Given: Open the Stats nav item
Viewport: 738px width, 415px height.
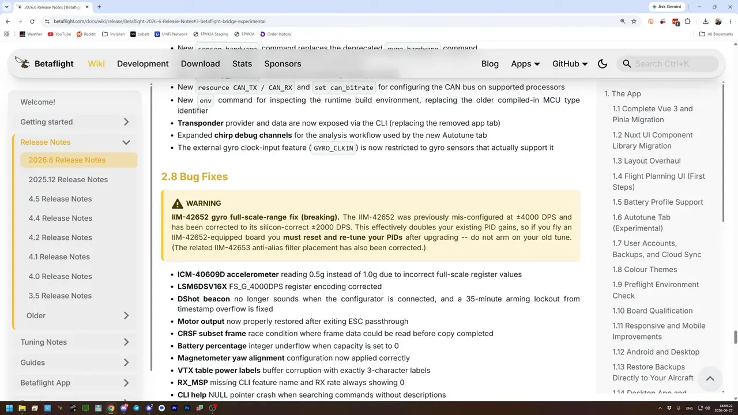Looking at the screenshot, I should click(x=242, y=64).
